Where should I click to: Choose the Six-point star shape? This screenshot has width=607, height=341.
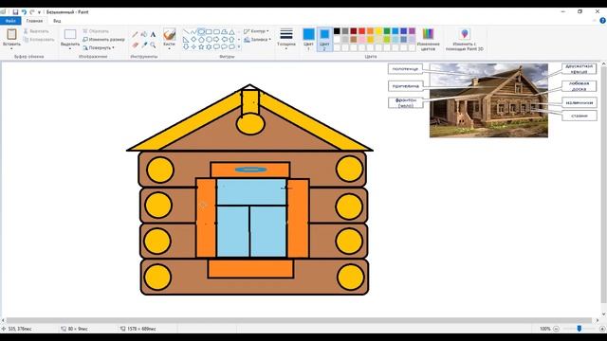[209, 46]
